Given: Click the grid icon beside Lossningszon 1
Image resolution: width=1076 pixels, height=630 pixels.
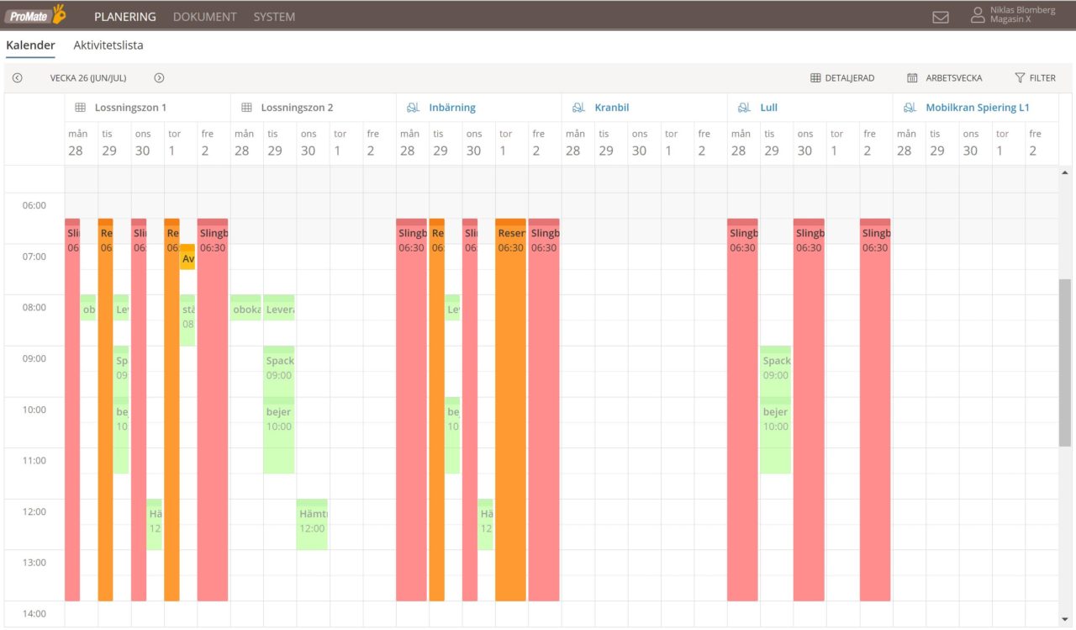Looking at the screenshot, I should (x=80, y=107).
